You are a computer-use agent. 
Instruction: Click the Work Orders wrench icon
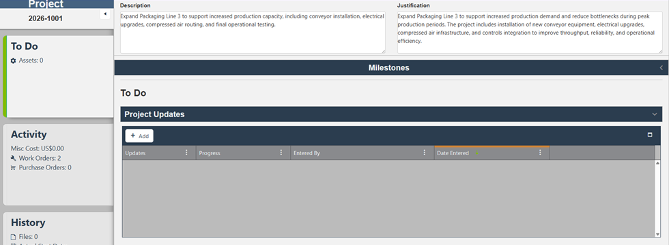click(x=13, y=158)
